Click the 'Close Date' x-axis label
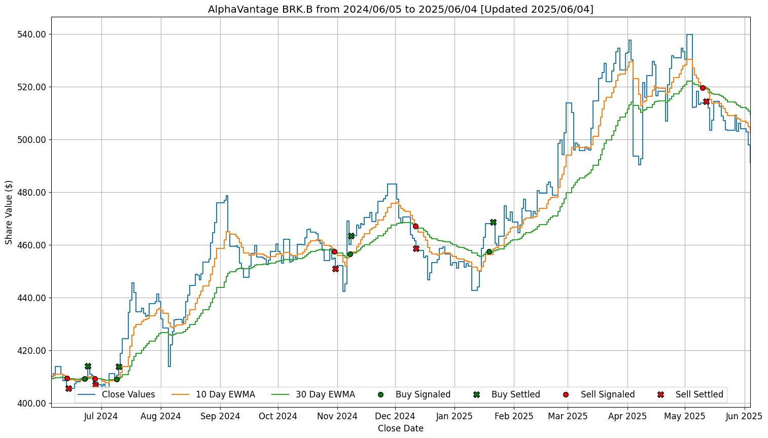 point(400,428)
